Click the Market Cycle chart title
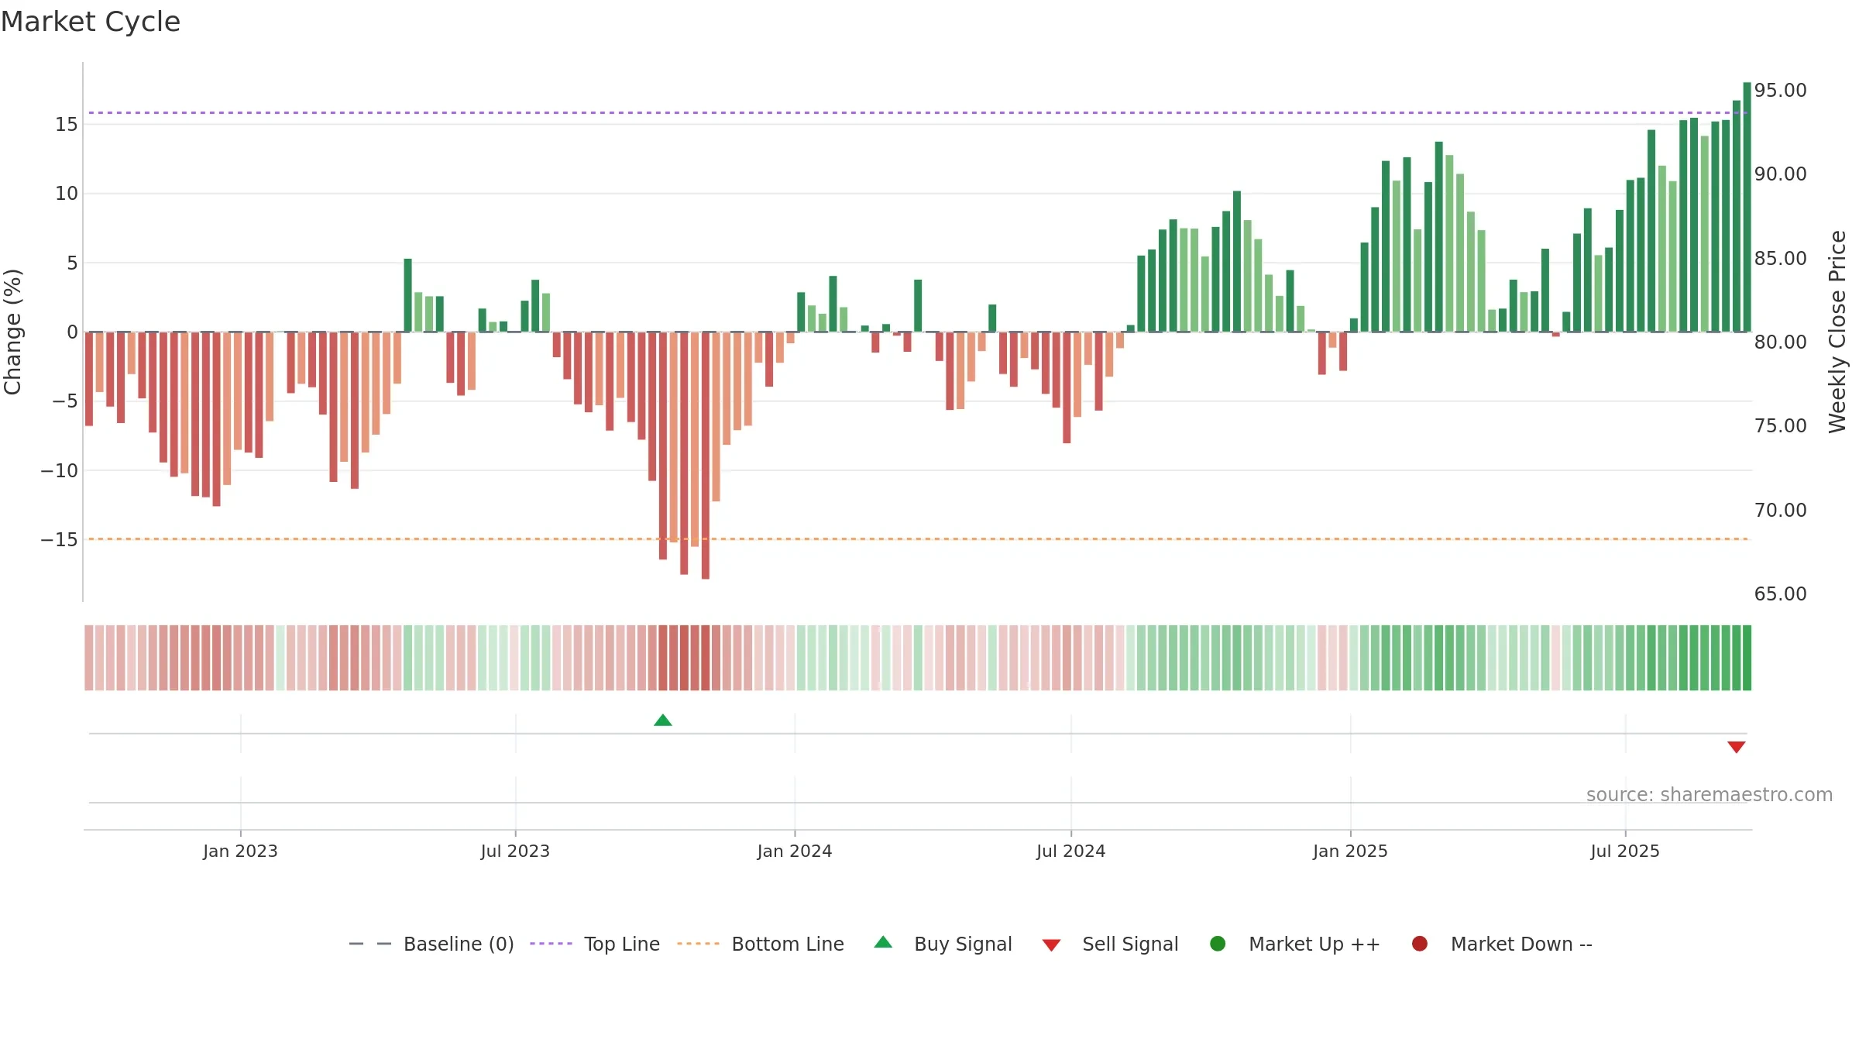 91,22
